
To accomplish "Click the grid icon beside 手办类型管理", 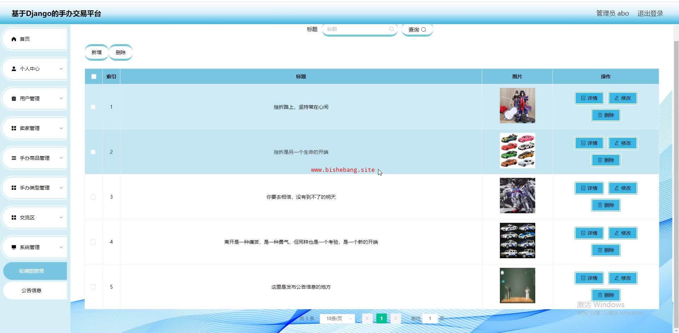I will (14, 188).
